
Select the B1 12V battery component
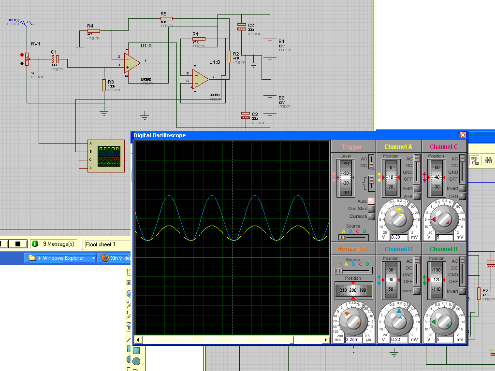tap(269, 49)
